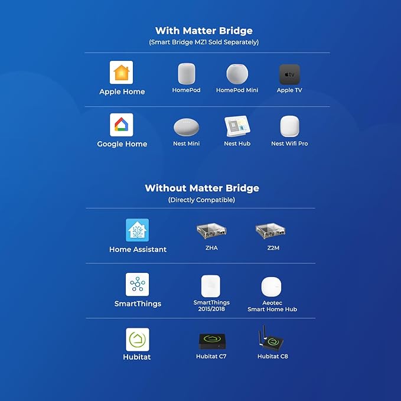Select the Nest Wifi Pro image
Screen dimensions: 401x401
click(289, 127)
